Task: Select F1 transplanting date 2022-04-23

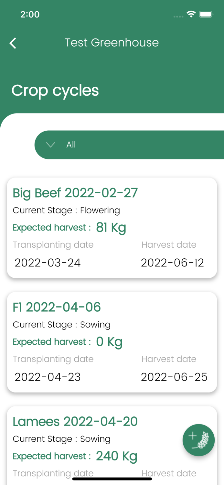Action: [48, 377]
